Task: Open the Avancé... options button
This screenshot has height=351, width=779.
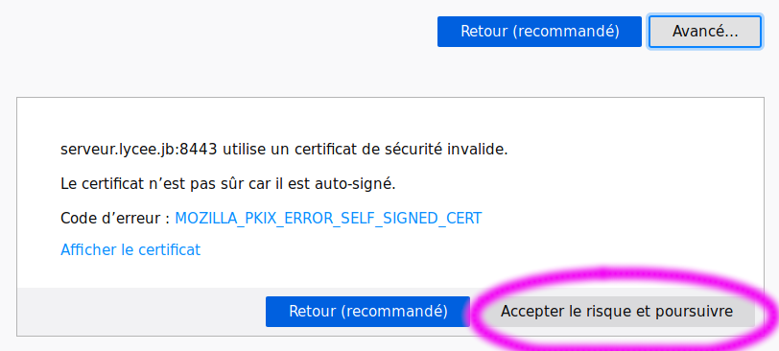Action: (x=705, y=32)
